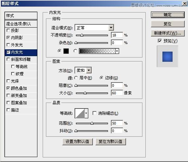Click the 杂色 noise slider handle
188x162 pixels.
[76, 43]
